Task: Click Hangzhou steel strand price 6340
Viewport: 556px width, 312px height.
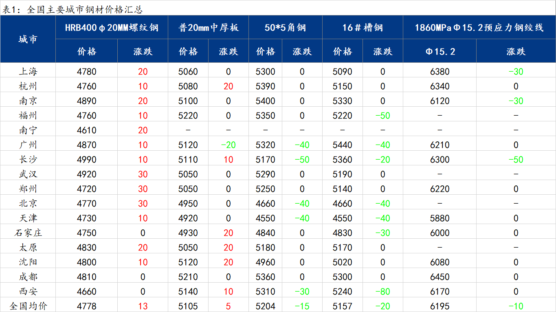Action: (440, 86)
